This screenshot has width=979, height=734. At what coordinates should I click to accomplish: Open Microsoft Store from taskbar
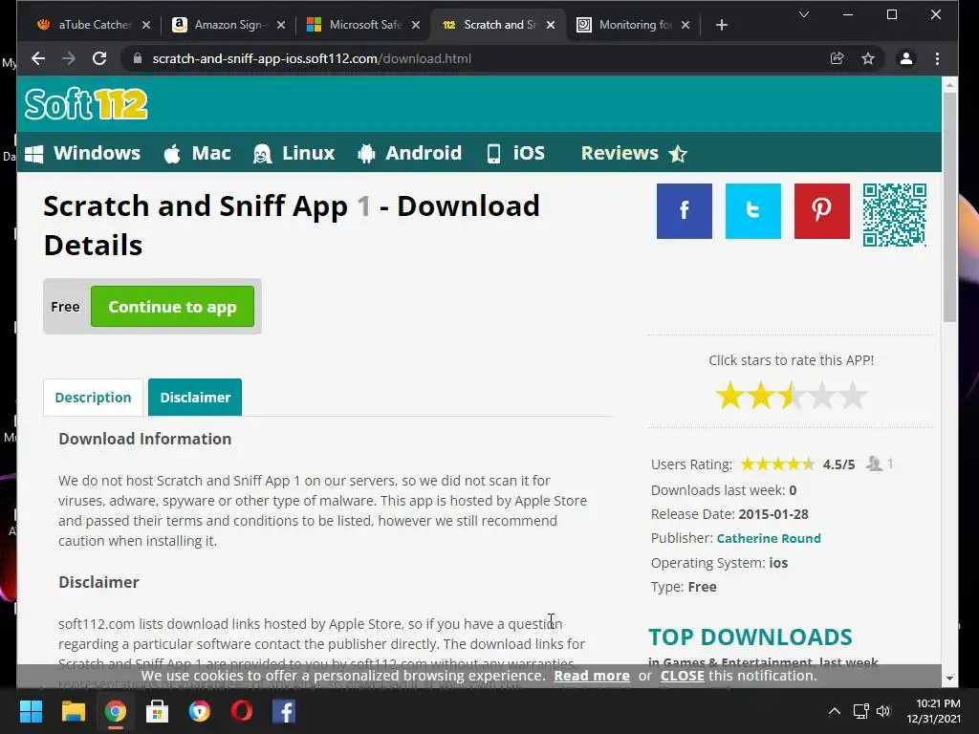(x=158, y=711)
